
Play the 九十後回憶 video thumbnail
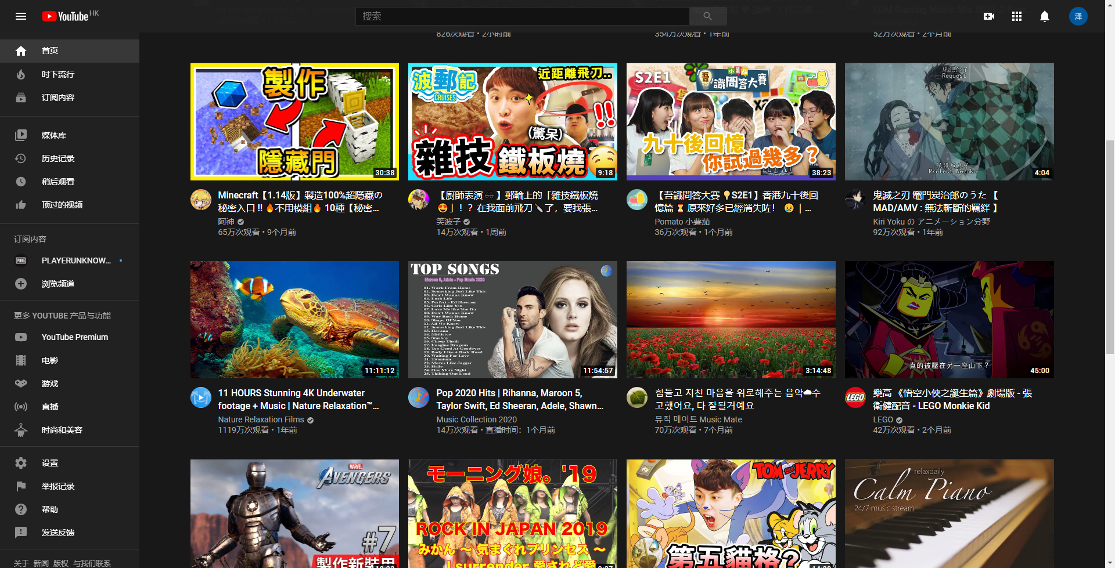(731, 122)
